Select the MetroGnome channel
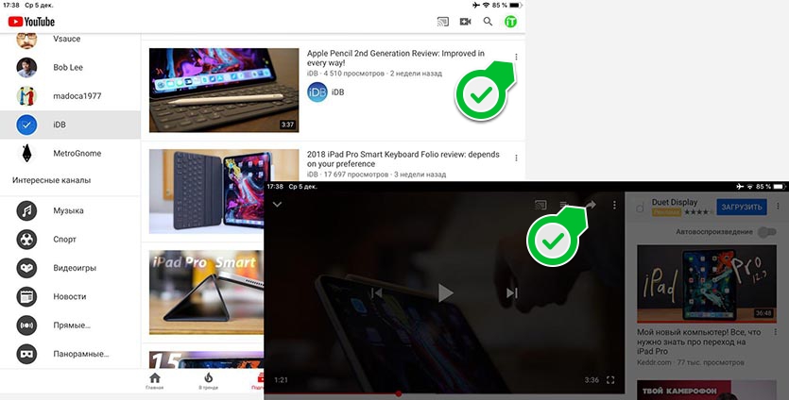This screenshot has width=789, height=400. pyautogui.click(x=71, y=153)
